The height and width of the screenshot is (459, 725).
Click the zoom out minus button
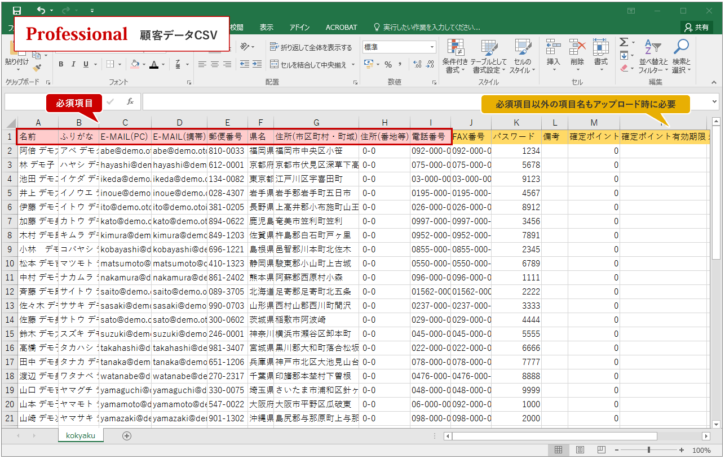click(617, 450)
